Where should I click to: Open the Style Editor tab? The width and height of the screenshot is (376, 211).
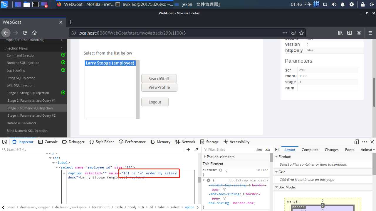click(x=102, y=142)
